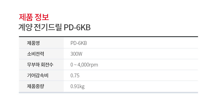Click the empty area of 제품중량 row
The width and height of the screenshot is (217, 110).
[x=141, y=86]
